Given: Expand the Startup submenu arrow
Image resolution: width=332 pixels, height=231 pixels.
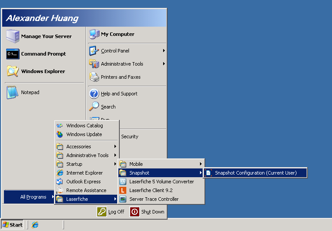Looking at the screenshot, I should pyautogui.click(x=115, y=164).
